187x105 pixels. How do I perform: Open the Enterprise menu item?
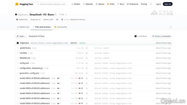pos(132,4)
